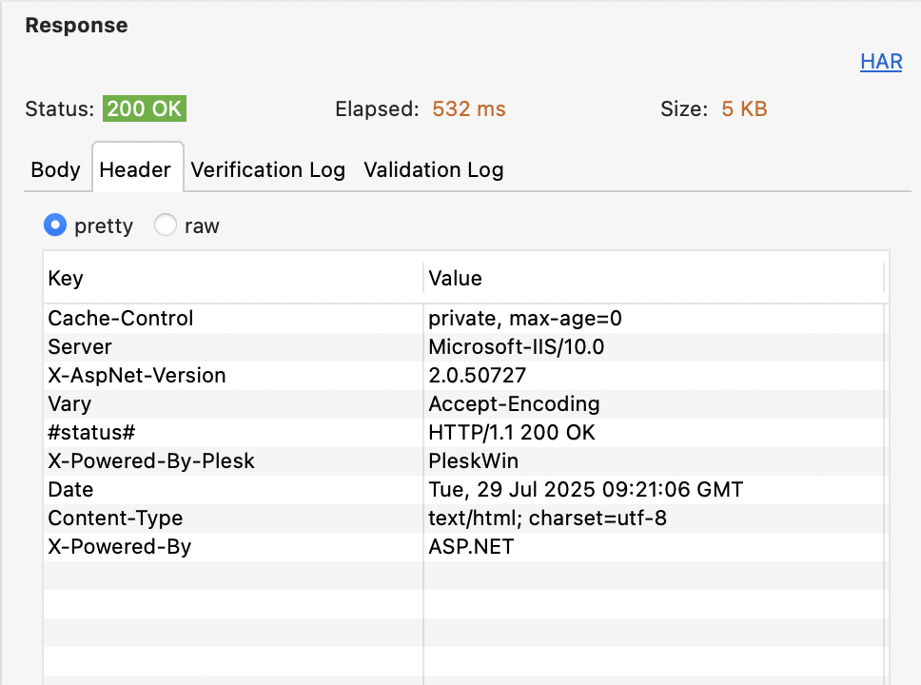This screenshot has height=685, width=921.
Task: Open the HAR link
Action: point(880,62)
